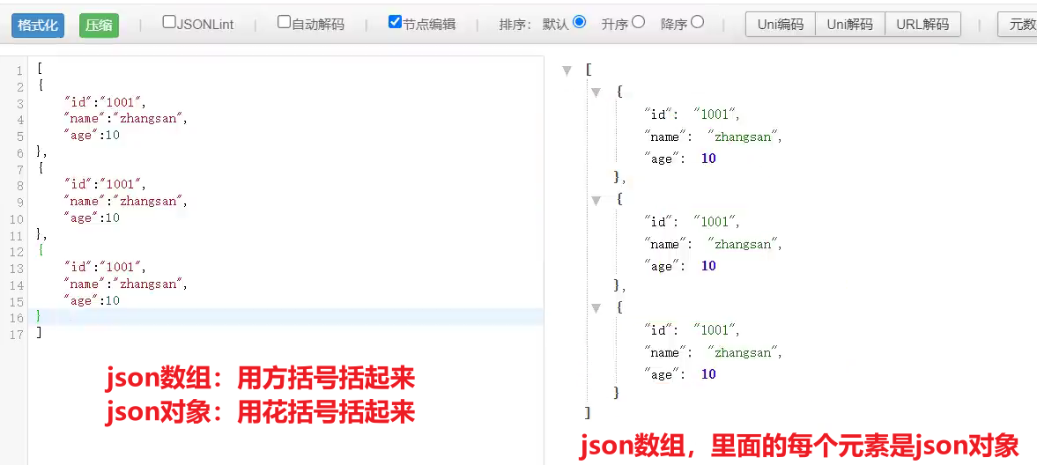Select the 升序 ascending sort radio button
The width and height of the screenshot is (1037, 465).
[x=638, y=22]
